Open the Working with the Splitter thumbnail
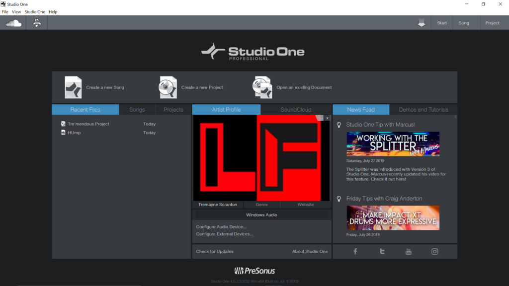The image size is (509, 286). [x=393, y=144]
